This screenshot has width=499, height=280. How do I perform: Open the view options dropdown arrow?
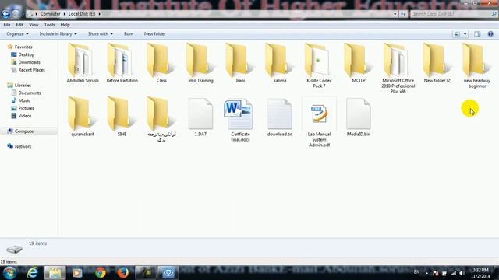click(465, 33)
